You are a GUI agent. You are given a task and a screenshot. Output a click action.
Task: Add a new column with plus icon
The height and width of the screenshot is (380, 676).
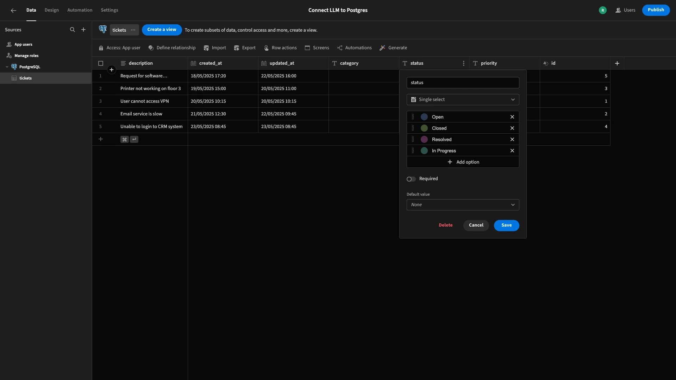coord(617,63)
